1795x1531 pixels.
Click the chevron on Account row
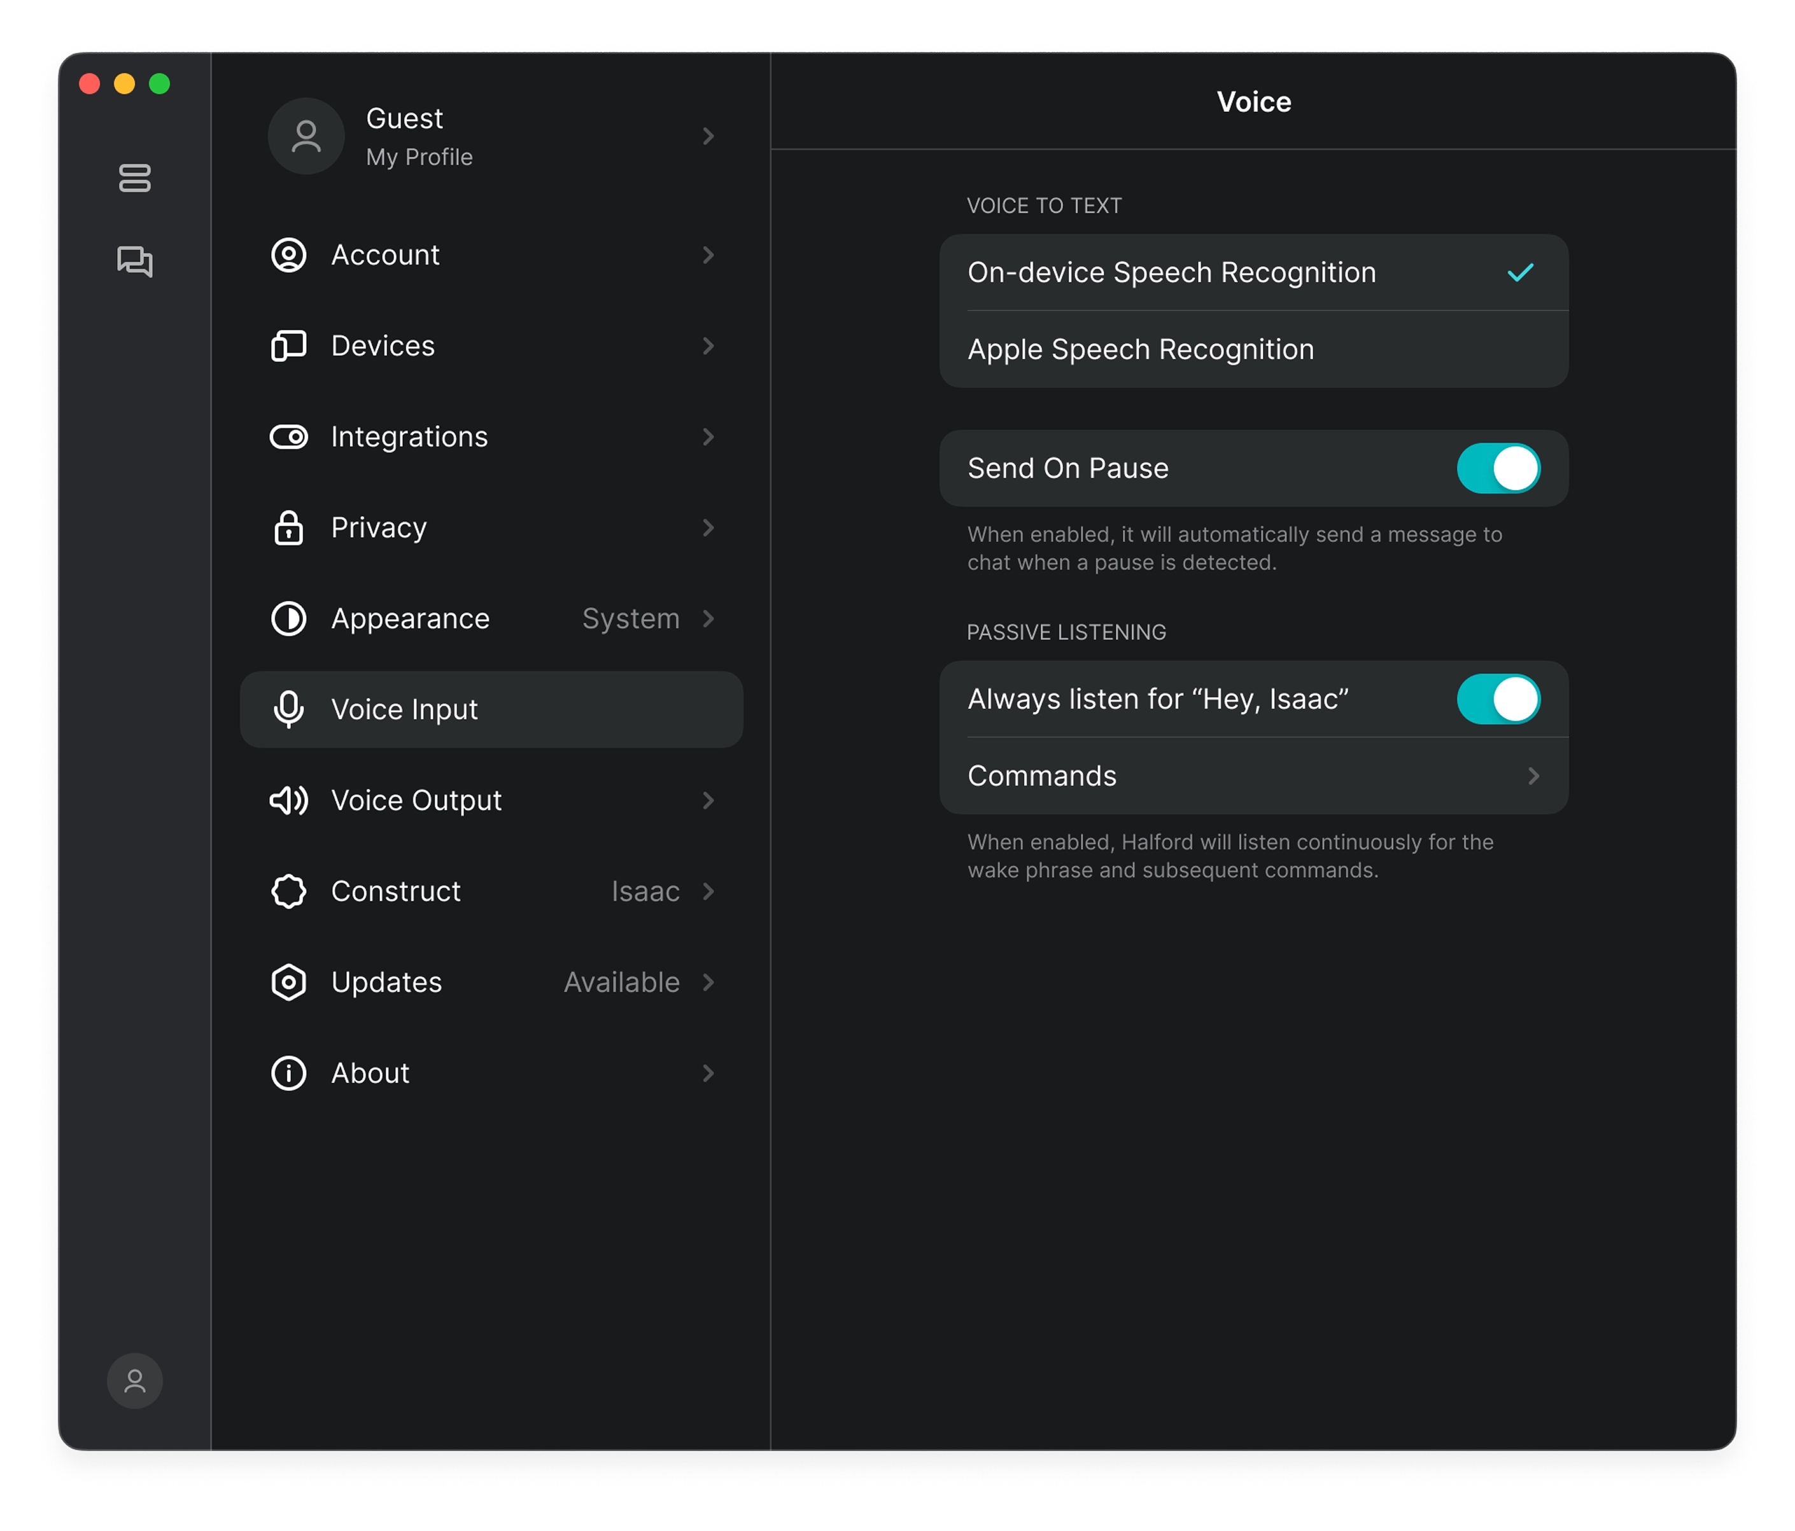[708, 255]
